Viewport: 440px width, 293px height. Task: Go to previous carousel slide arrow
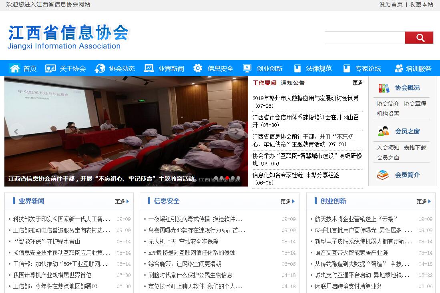[16, 132]
